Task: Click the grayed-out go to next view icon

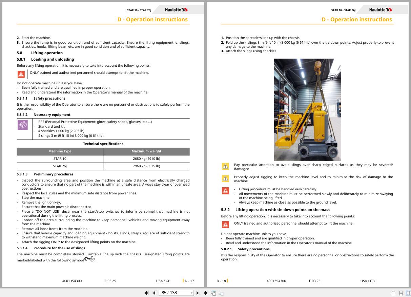Action: (x=221, y=293)
